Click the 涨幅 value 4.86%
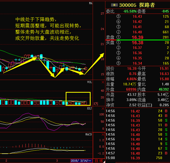Viewport: 170px width, 163px height. click(131, 79)
